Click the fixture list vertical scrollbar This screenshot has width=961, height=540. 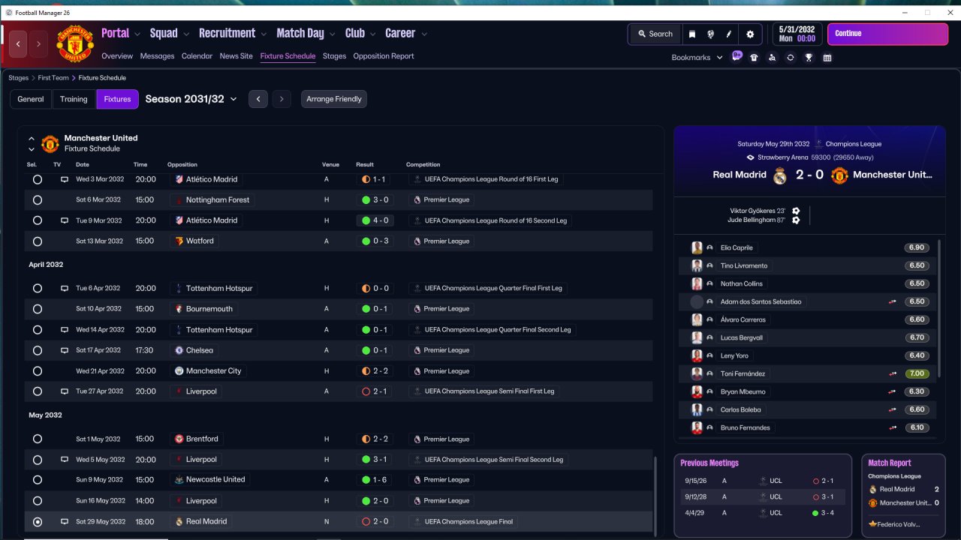pos(655,495)
